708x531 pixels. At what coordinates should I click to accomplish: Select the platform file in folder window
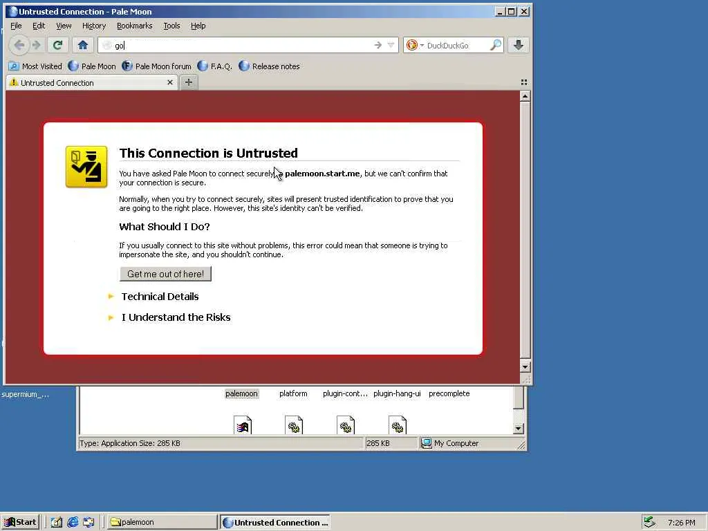[x=293, y=393]
